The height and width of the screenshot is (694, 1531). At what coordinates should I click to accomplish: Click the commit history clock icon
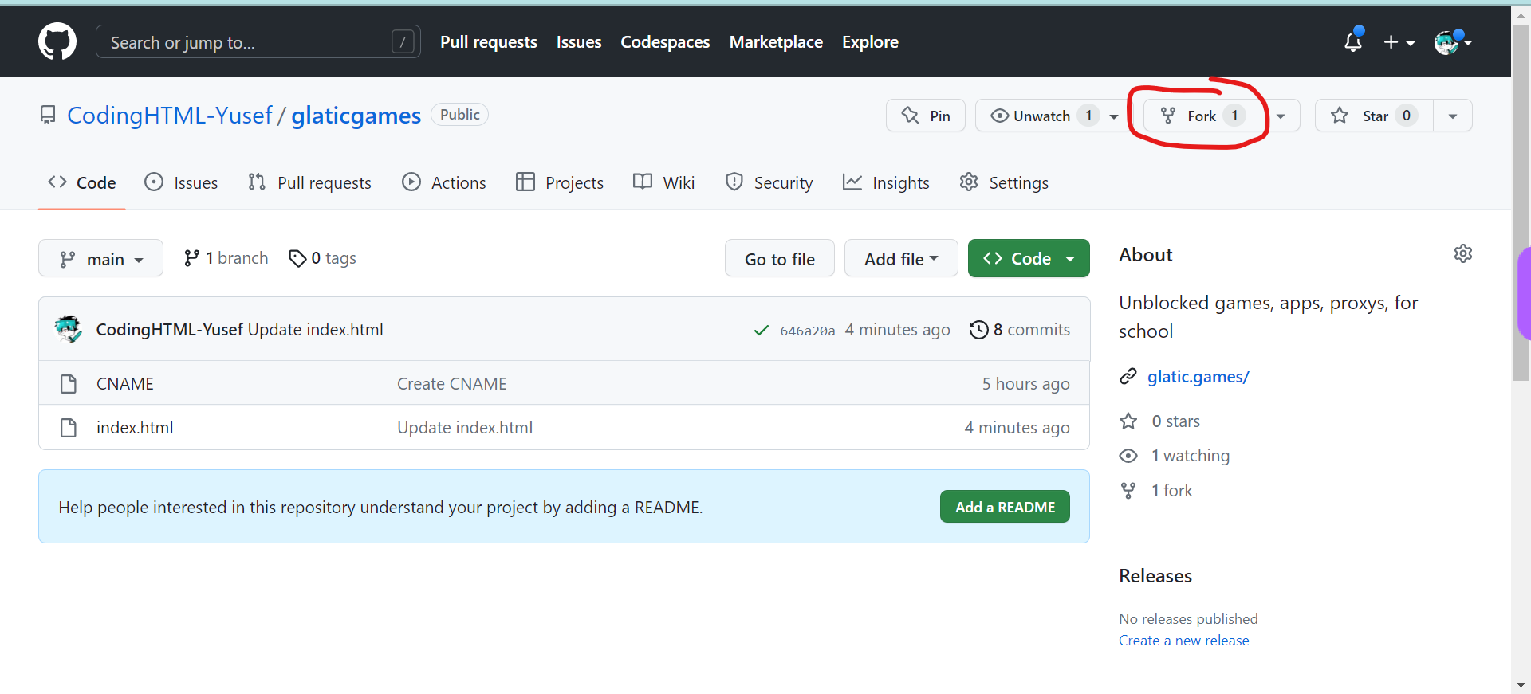(978, 330)
